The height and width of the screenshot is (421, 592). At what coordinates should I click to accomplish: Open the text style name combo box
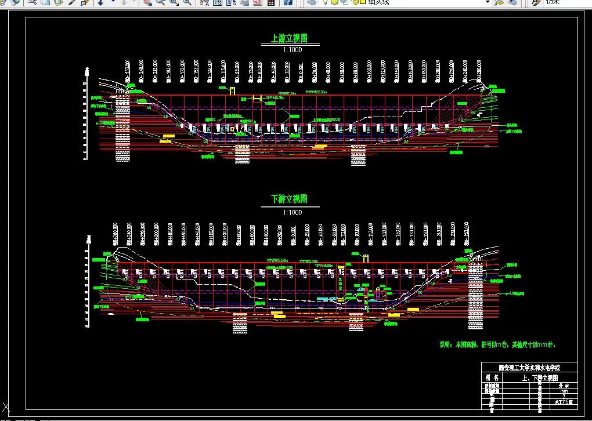[x=567, y=2]
